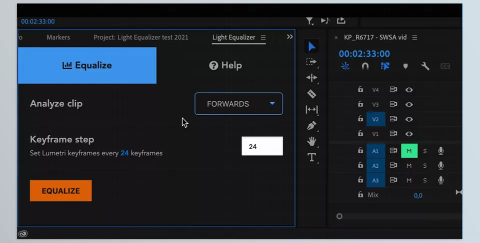Switch to the Project: Light Equalizer test 2021 tab
This screenshot has width=480, height=243.
[x=141, y=37]
